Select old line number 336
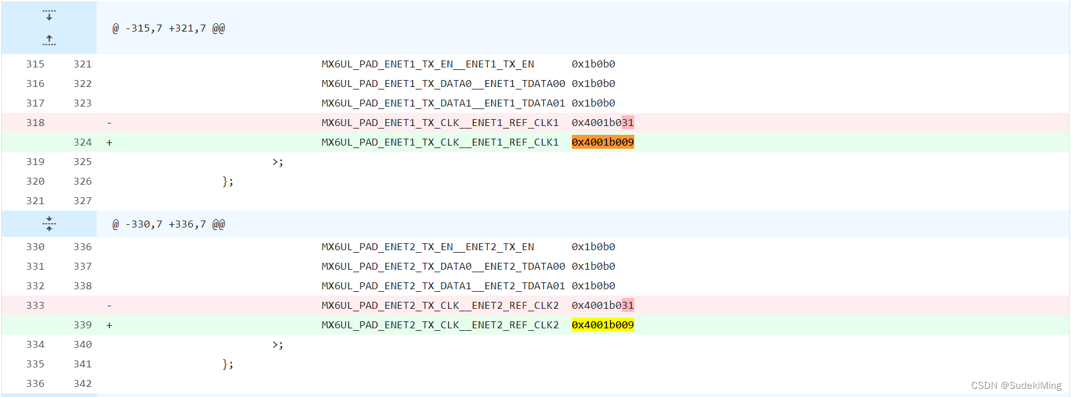Viewport: 1071px width, 397px height. pyautogui.click(x=35, y=384)
